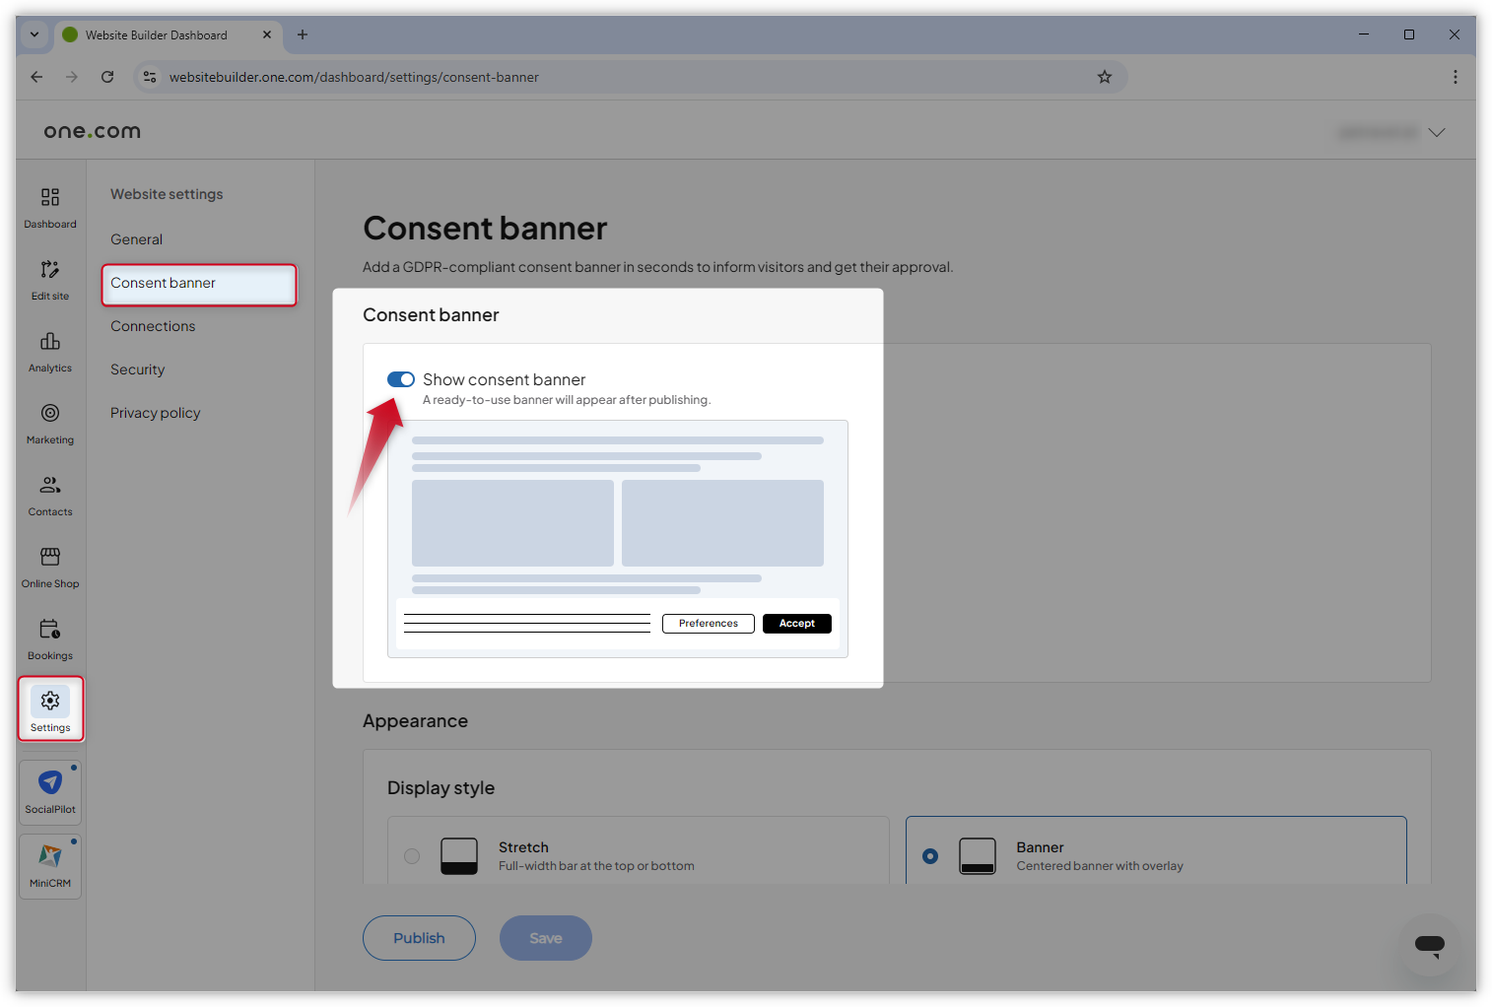Go to the Marketing section

pos(49,423)
